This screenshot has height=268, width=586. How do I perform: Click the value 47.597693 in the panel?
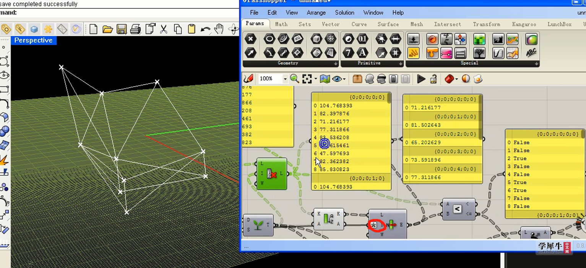[x=334, y=153]
